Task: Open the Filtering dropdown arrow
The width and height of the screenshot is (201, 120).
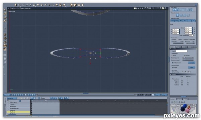Action: (x=20, y=101)
